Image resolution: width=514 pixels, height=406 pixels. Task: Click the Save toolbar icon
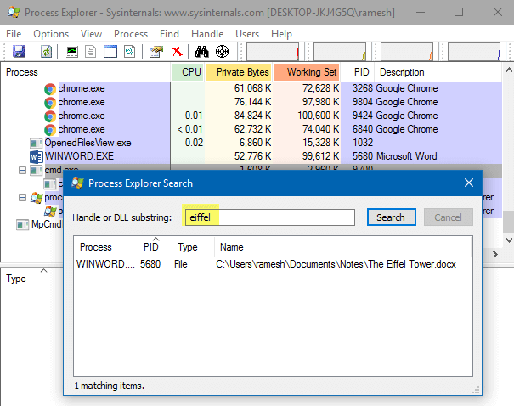[x=19, y=52]
